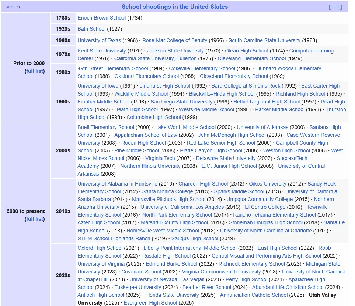The height and width of the screenshot is (306, 355).
Task: Open the Umpqua Community College link
Action: click(x=260, y=199)
